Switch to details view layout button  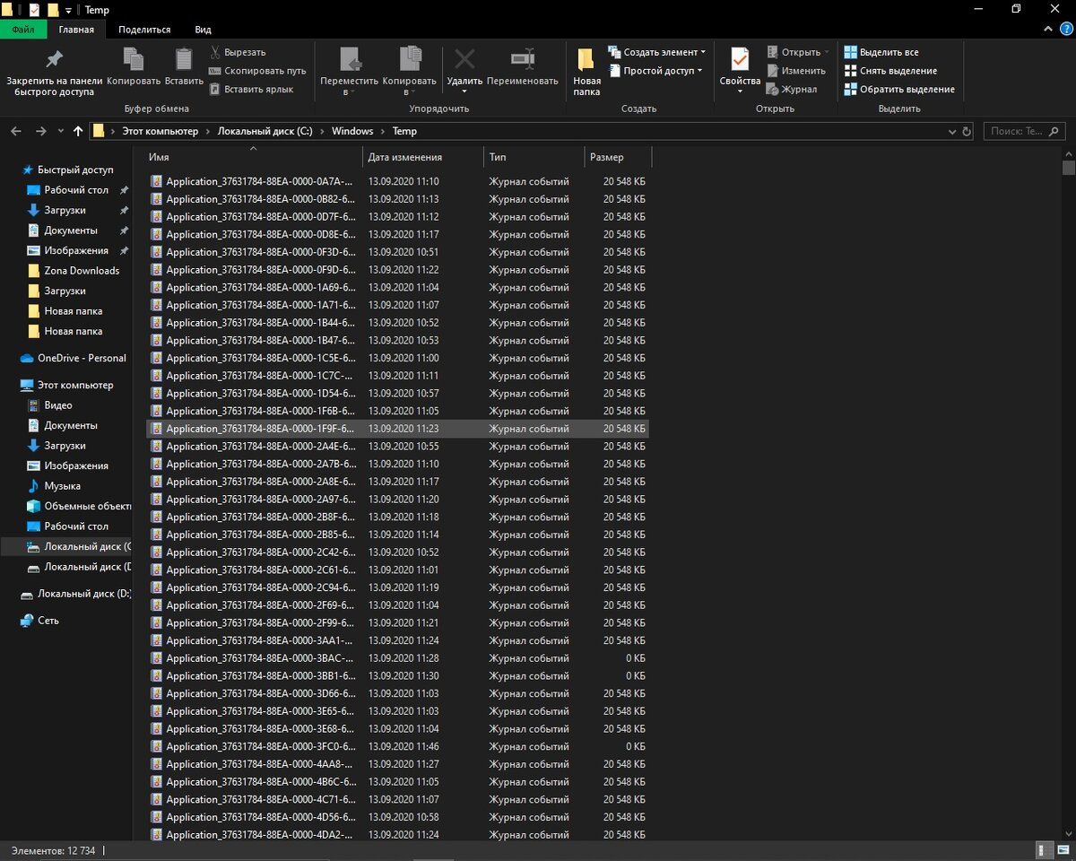(x=1045, y=849)
